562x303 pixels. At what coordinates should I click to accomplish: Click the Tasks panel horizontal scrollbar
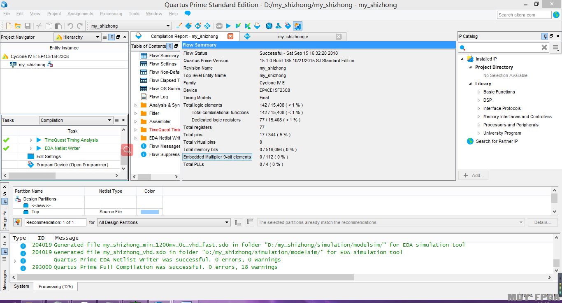(62, 175)
